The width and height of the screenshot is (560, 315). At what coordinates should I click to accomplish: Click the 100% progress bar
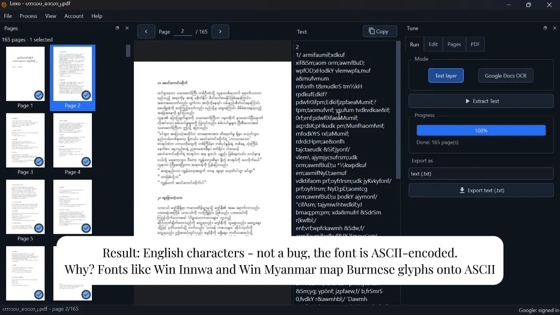click(x=481, y=130)
